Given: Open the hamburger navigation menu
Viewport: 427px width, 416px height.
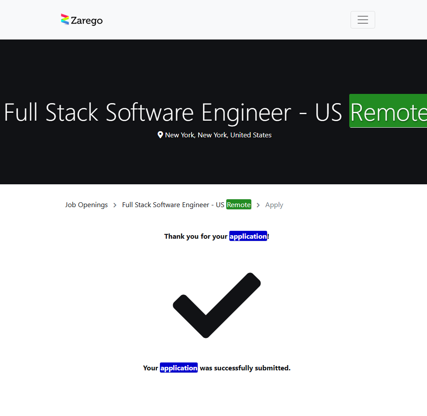Looking at the screenshot, I should 362,20.
